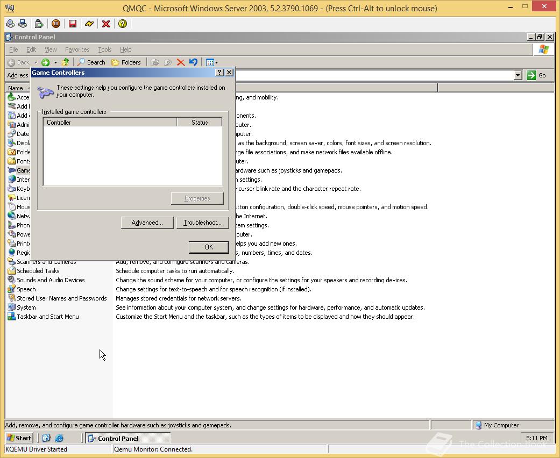Click the red save-state floppy icon
The height and width of the screenshot is (458, 560).
point(73,24)
